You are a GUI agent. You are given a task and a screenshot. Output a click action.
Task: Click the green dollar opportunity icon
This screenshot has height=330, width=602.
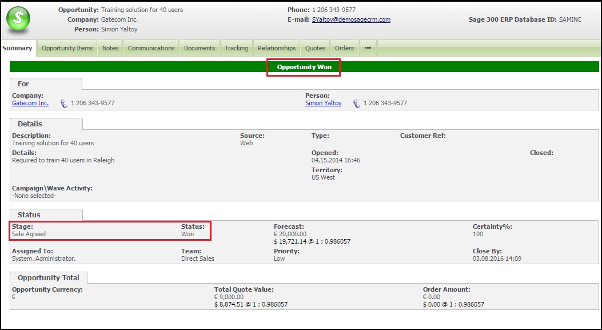[x=18, y=19]
